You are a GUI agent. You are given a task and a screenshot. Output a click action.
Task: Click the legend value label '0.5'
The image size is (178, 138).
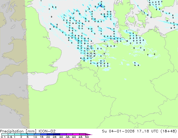10,137
